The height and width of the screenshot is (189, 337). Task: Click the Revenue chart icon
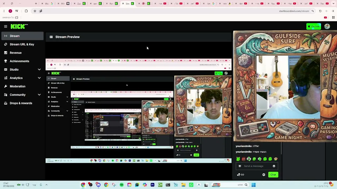coord(6,53)
